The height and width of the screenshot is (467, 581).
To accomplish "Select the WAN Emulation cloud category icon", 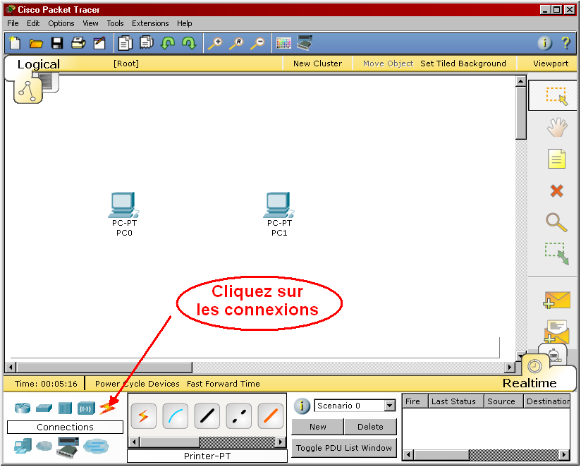I will coord(44,446).
